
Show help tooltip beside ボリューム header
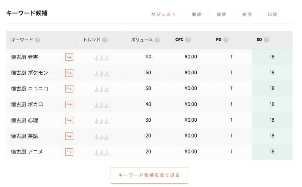(x=157, y=40)
